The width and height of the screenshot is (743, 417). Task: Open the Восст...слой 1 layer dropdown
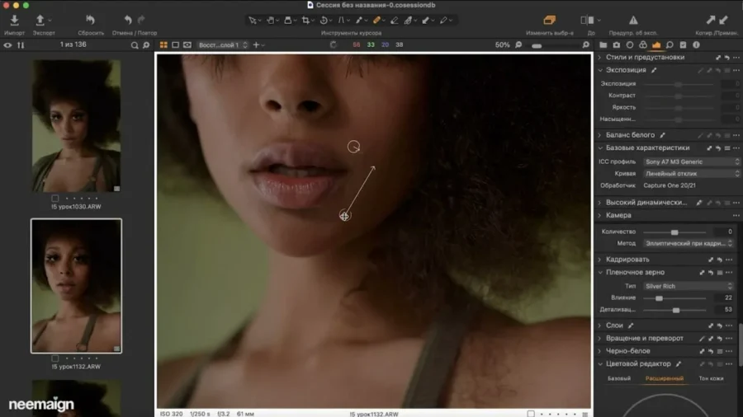point(223,45)
